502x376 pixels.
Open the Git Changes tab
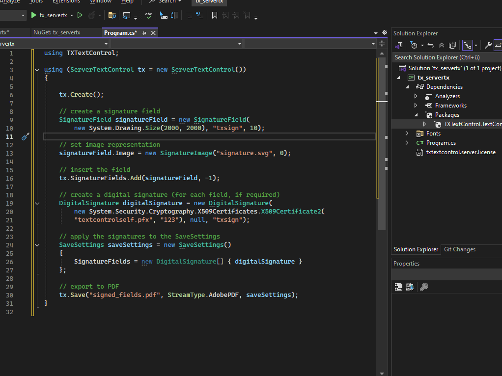click(x=459, y=249)
